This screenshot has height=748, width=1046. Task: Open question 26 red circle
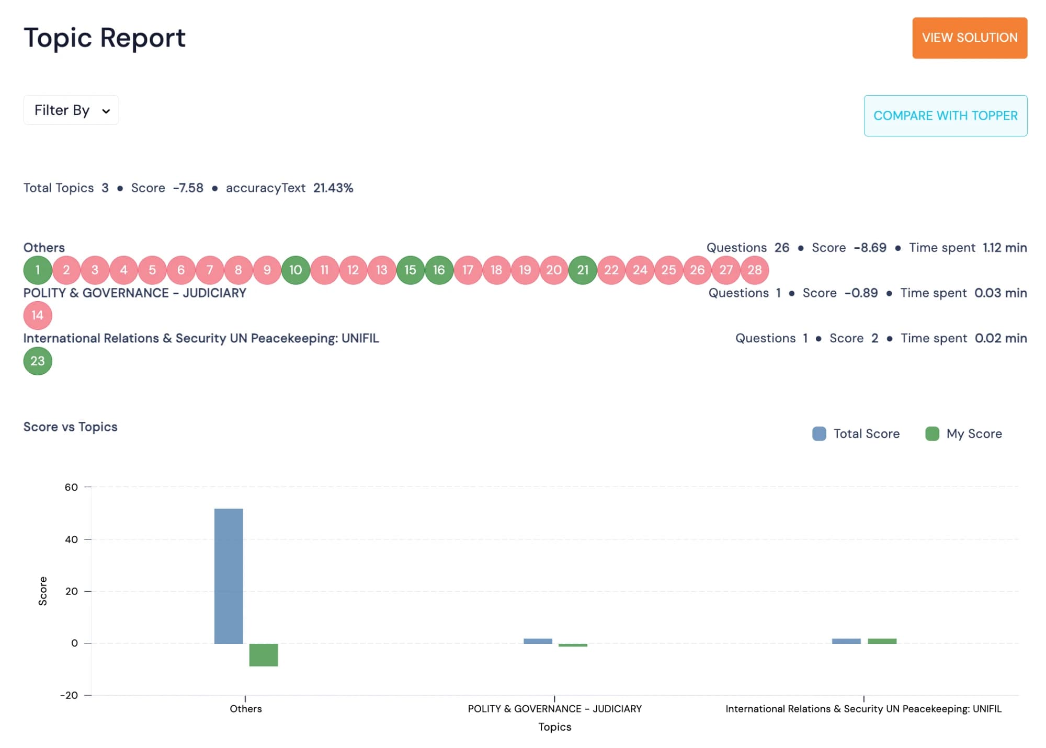697,270
